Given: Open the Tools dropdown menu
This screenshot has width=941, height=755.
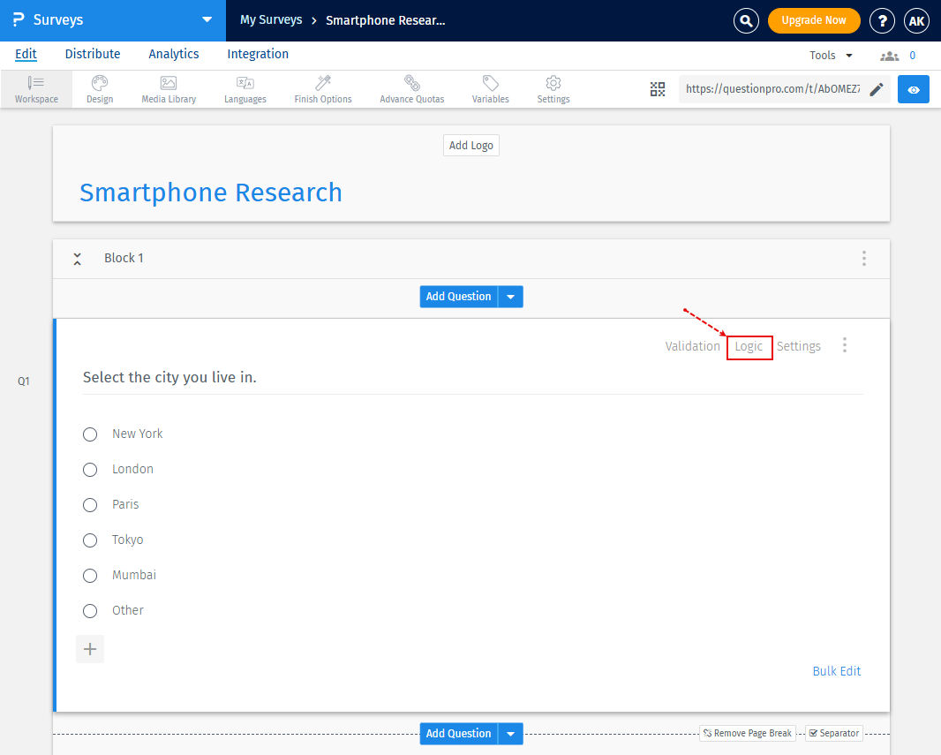Looking at the screenshot, I should 831,56.
